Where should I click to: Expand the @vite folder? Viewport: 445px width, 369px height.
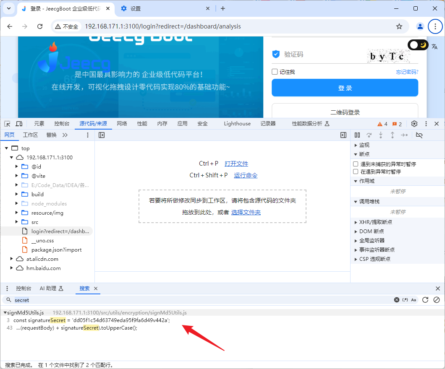coord(17,176)
